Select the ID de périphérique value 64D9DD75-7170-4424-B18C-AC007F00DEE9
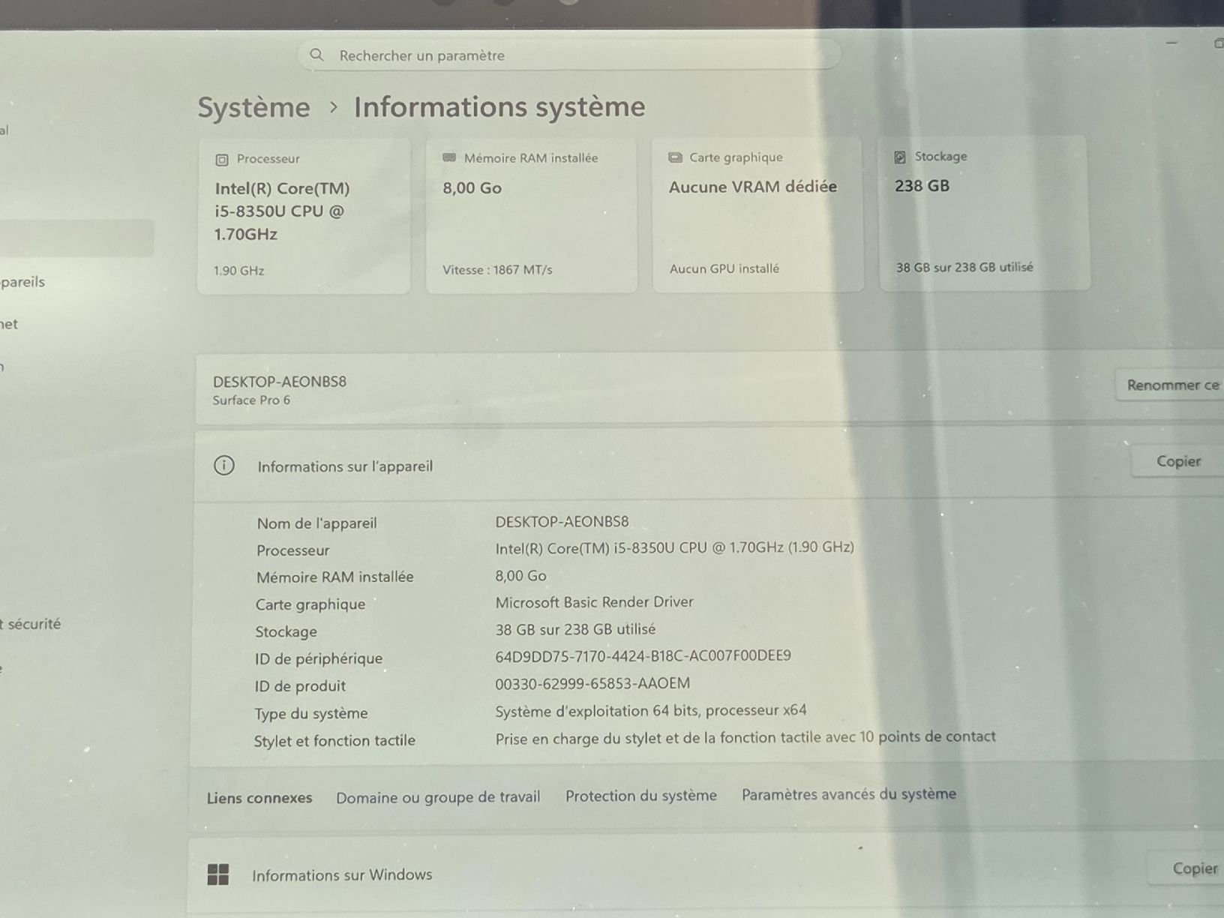This screenshot has width=1224, height=918. pyautogui.click(x=643, y=656)
